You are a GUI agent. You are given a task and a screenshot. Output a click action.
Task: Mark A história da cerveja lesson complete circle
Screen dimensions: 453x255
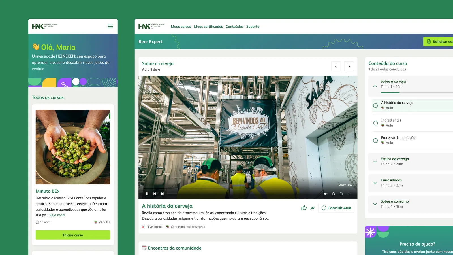[375, 105]
